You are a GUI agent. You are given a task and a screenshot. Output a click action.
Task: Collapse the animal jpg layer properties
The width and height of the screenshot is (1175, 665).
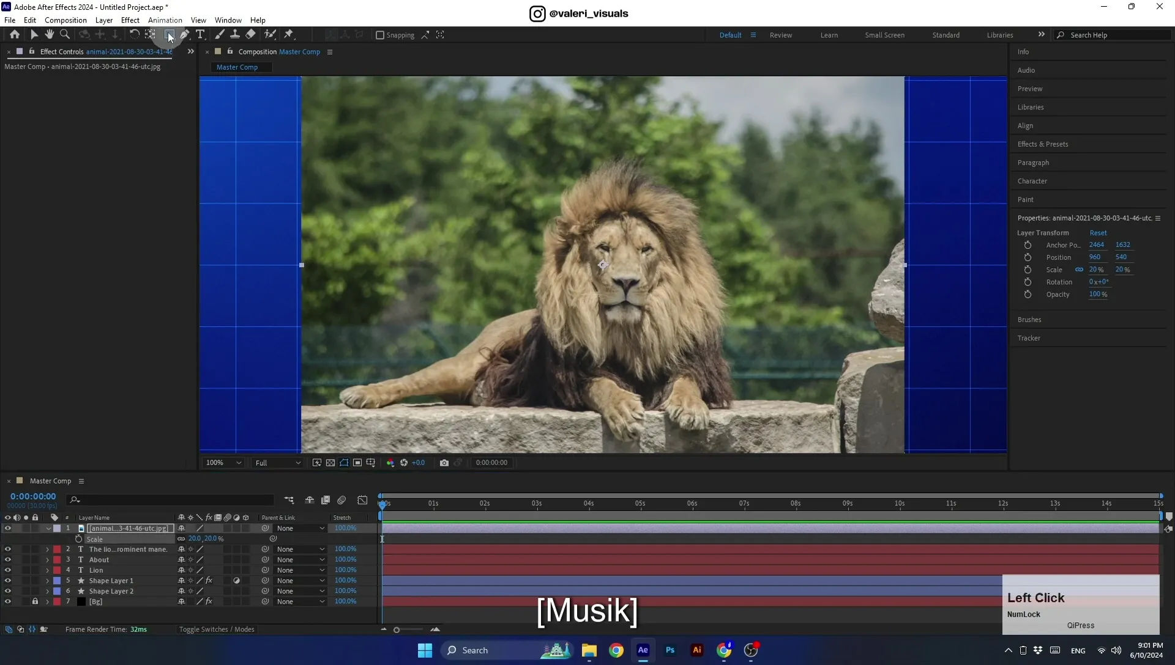(x=48, y=529)
